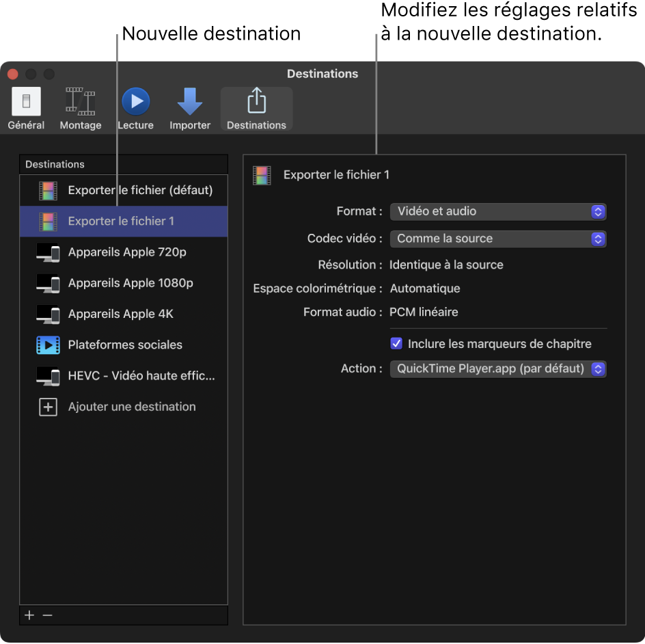645x644 pixels.
Task: Click the Destinations toolbar icon
Action: (256, 107)
